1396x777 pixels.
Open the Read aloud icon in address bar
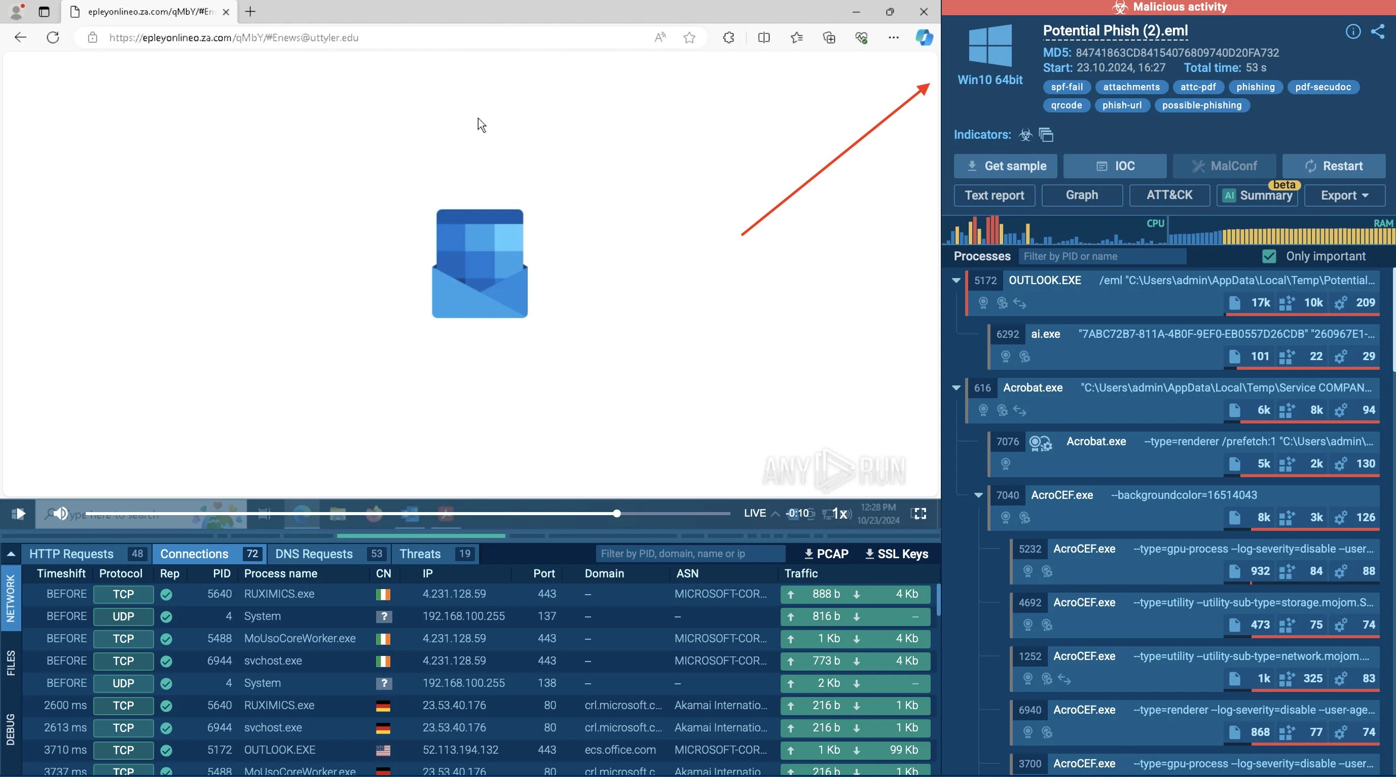point(660,37)
